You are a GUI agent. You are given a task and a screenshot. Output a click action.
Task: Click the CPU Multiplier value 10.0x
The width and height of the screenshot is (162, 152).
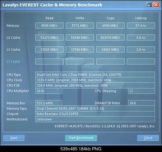coord(49,91)
